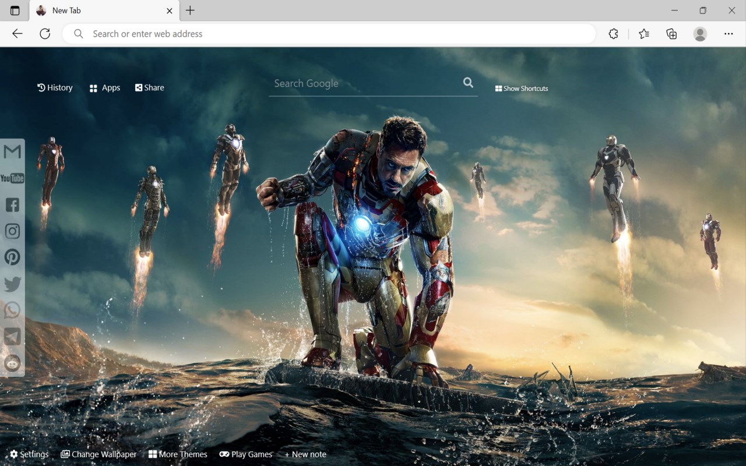Open Pinterest sidebar shortcut

pyautogui.click(x=12, y=257)
